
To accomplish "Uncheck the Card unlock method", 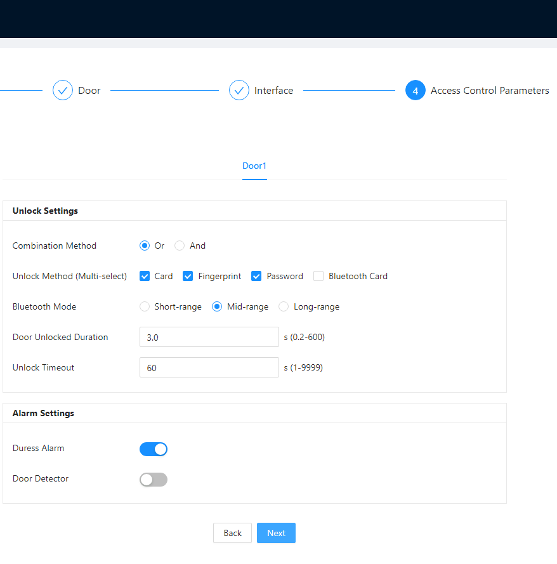I will tap(145, 276).
